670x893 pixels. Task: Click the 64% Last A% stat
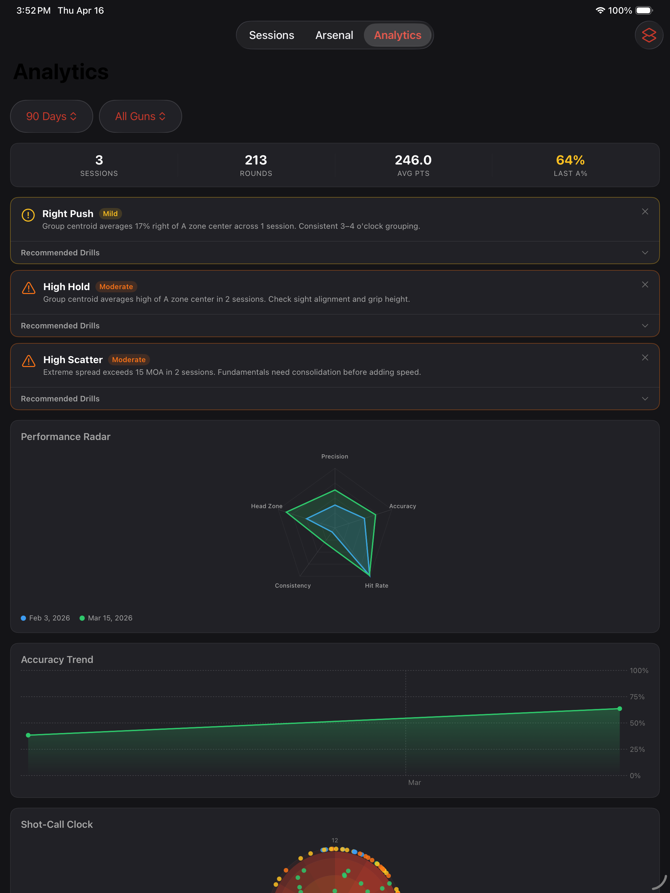[570, 165]
